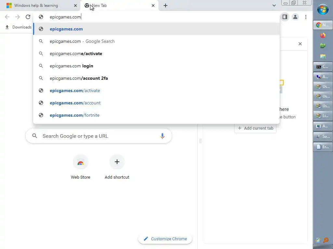The image size is (333, 249).
Task: Switch to 'A...' taskbar button below Command Prompt
Action: [x=323, y=77]
